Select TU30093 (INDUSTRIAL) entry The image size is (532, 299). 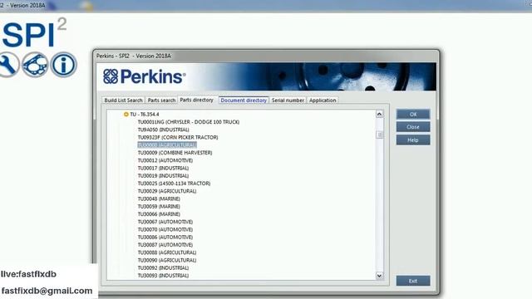coord(163,276)
